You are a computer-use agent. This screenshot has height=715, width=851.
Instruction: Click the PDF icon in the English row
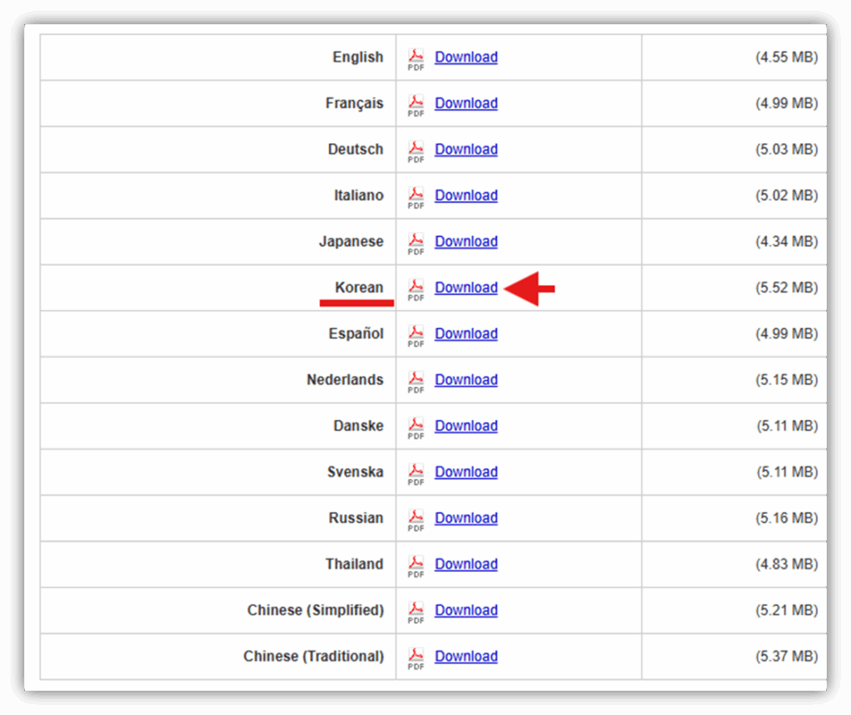(416, 58)
